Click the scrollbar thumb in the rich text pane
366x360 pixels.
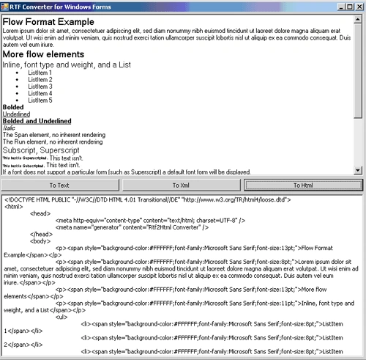[x=358, y=71]
